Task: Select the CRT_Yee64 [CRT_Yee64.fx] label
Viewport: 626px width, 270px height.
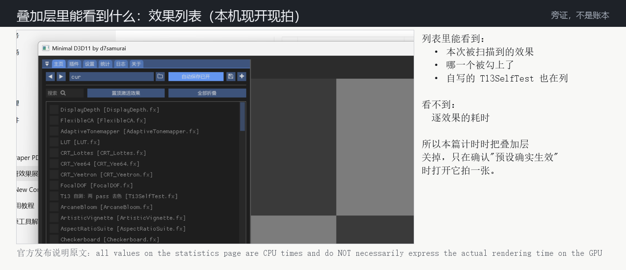Action: click(100, 164)
